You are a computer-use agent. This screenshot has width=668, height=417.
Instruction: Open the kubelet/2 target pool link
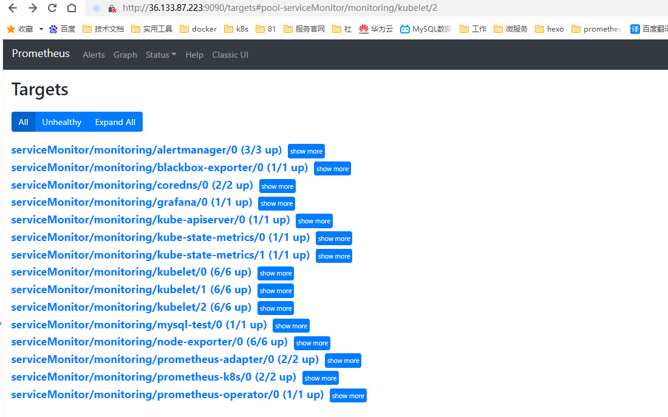click(x=131, y=307)
